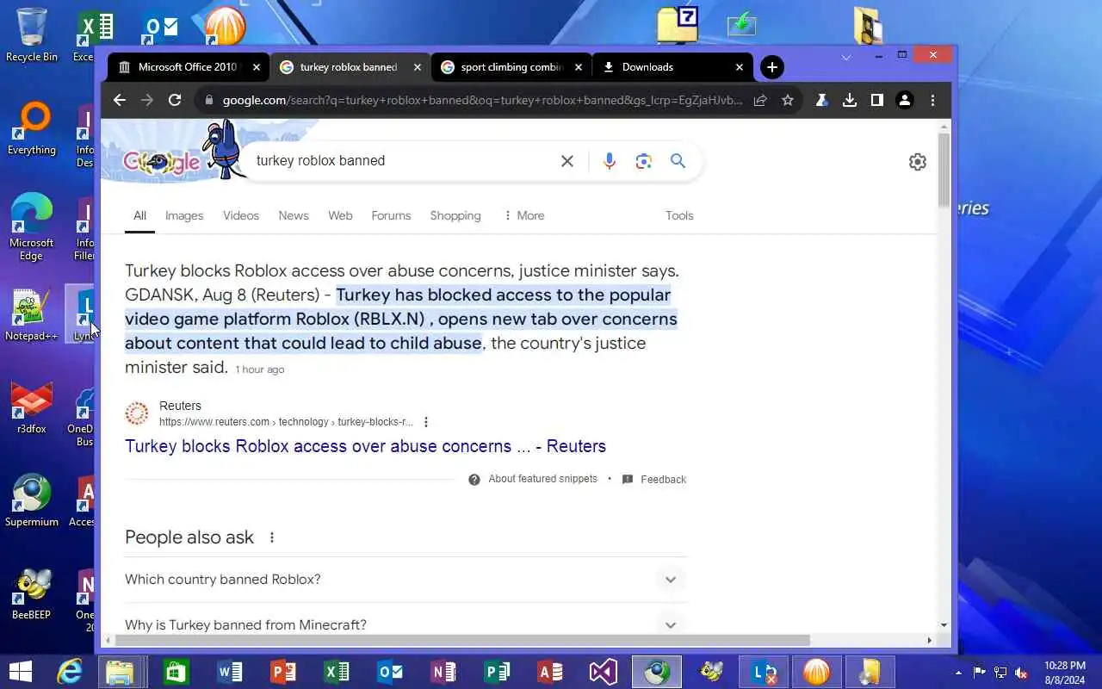Open Notepad++ desktop shortcut
The height and width of the screenshot is (689, 1102).
click(32, 314)
